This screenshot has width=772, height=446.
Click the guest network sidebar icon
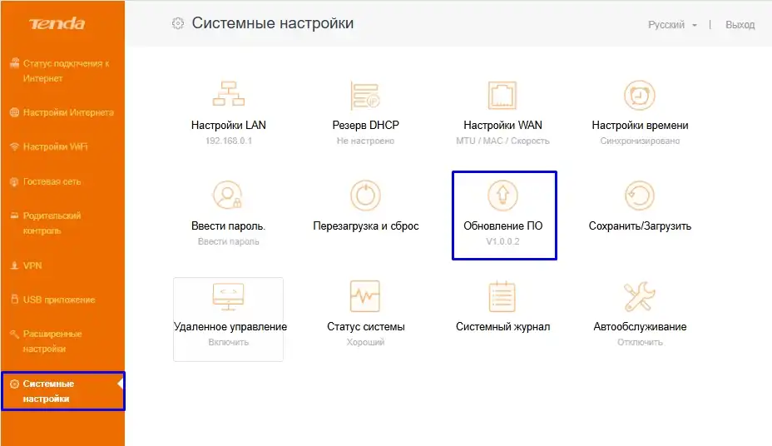(x=14, y=181)
